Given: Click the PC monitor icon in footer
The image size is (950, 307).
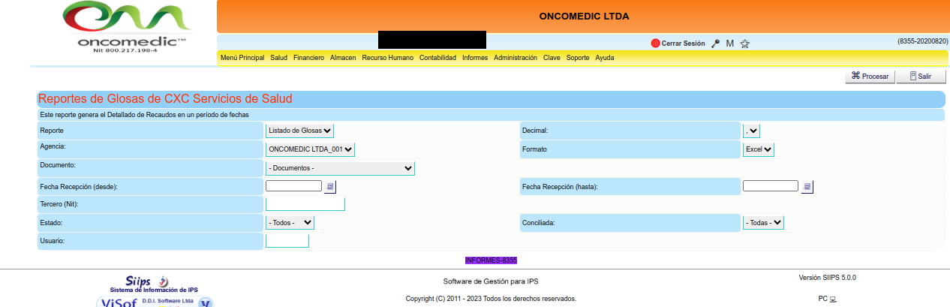Looking at the screenshot, I should point(833,299).
